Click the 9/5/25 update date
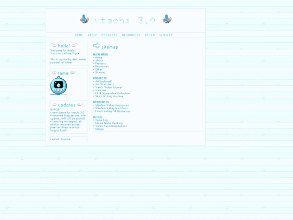 point(55,110)
